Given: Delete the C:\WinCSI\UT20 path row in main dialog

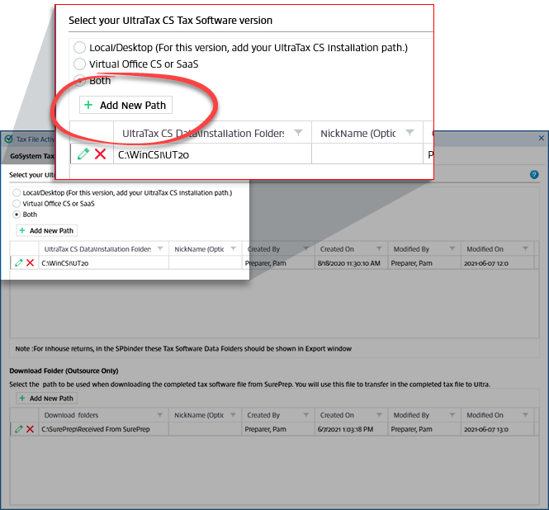Looking at the screenshot, I should coord(30,262).
